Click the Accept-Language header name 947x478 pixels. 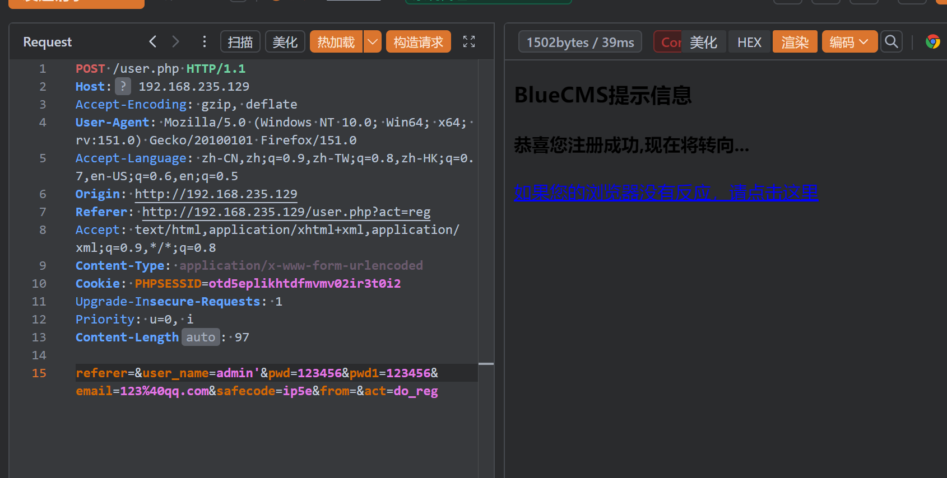pos(131,158)
